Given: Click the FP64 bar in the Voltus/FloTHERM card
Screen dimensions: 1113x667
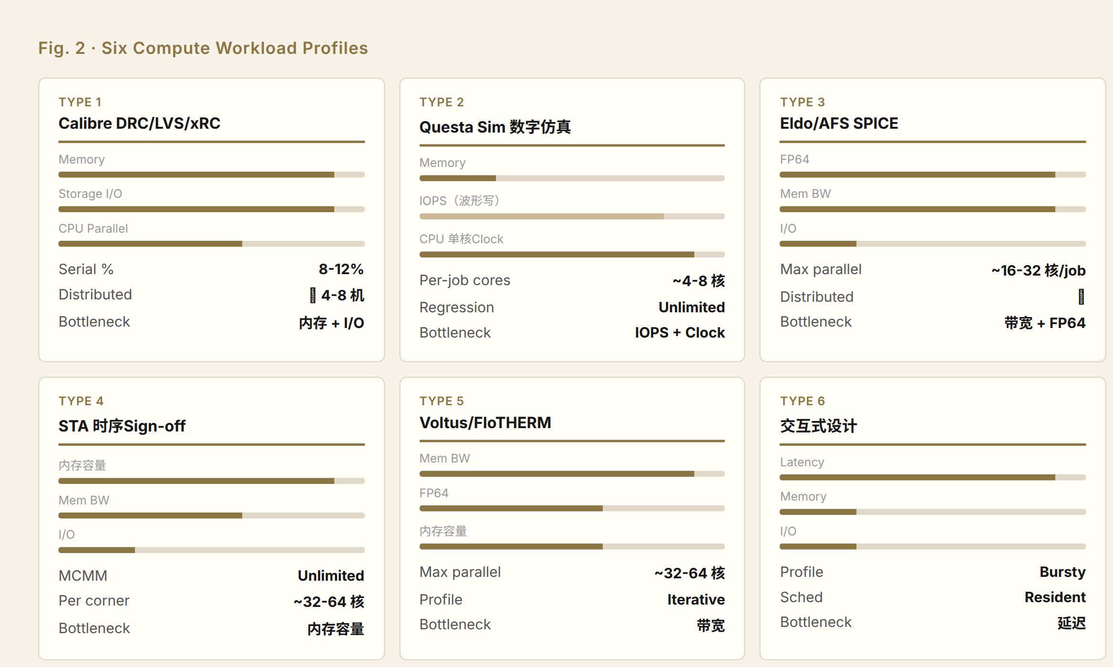Looking at the screenshot, I should coord(572,508).
